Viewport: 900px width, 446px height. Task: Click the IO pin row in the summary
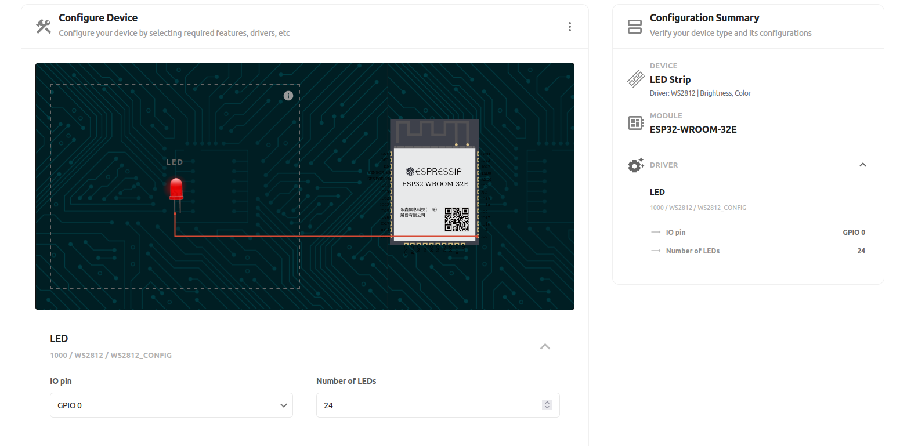pyautogui.click(x=758, y=233)
